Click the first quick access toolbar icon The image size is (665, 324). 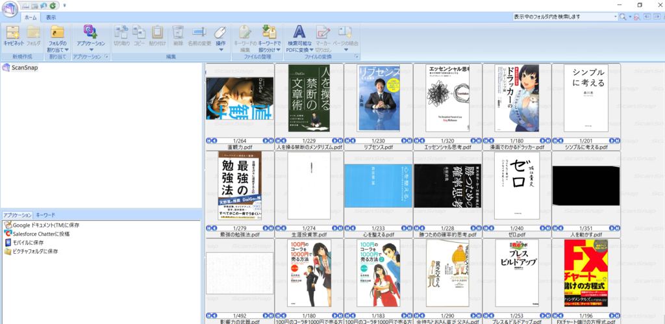click(25, 5)
